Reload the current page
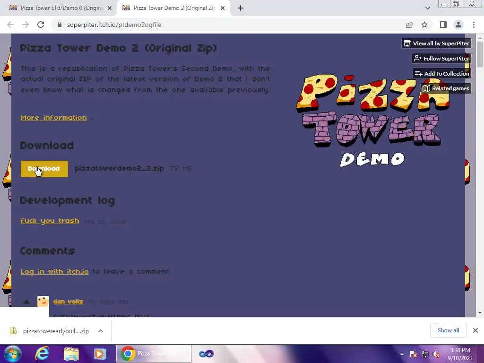 [x=41, y=25]
